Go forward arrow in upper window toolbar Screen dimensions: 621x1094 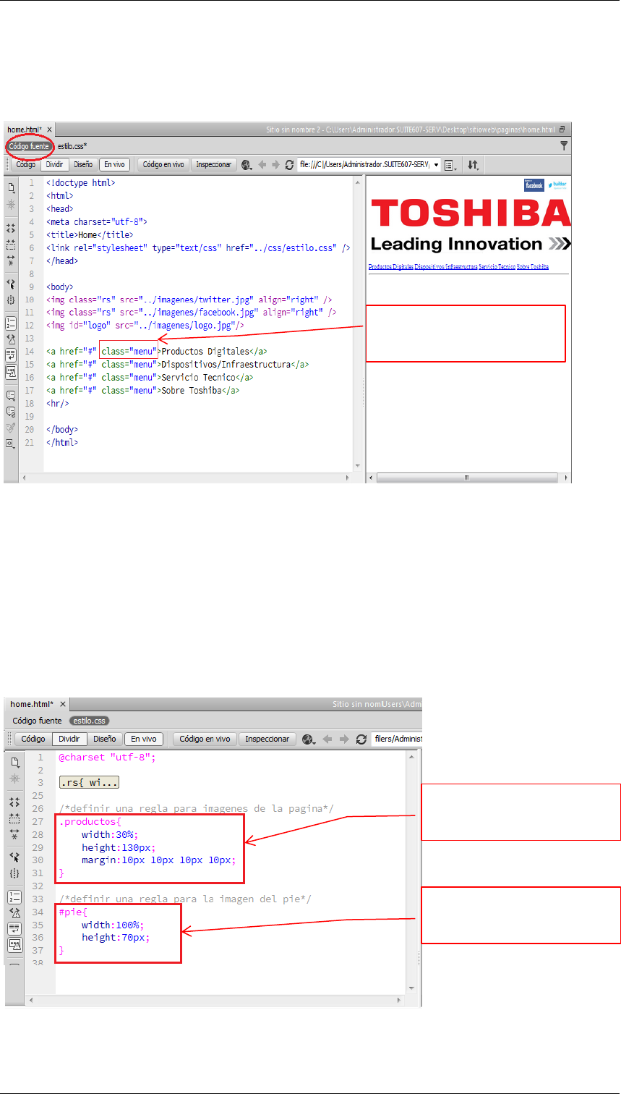[276, 165]
